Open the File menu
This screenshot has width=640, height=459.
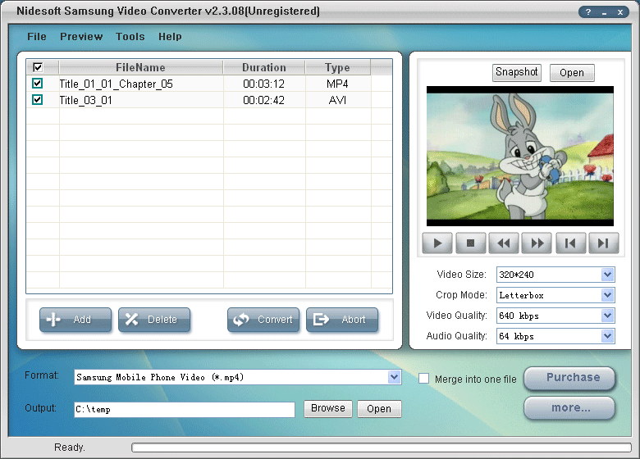click(37, 37)
